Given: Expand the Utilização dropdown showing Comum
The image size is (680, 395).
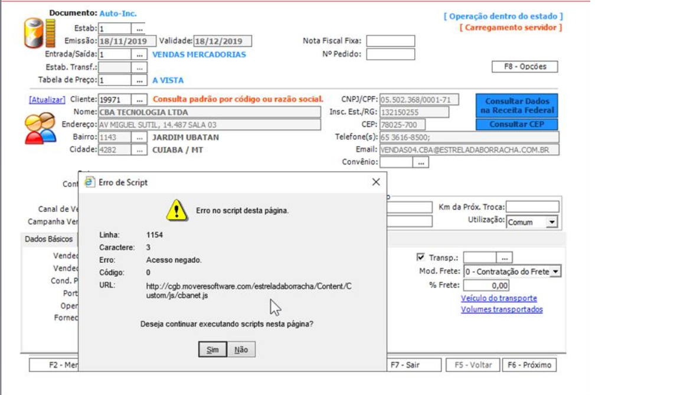Looking at the screenshot, I should click(552, 222).
